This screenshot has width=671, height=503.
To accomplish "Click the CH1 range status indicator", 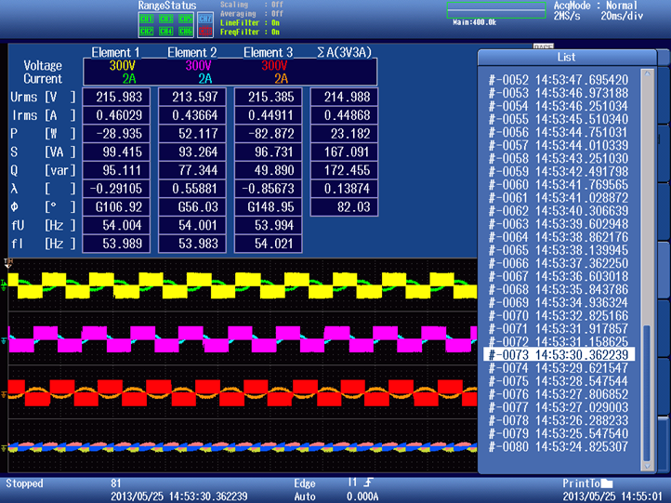I will point(147,19).
